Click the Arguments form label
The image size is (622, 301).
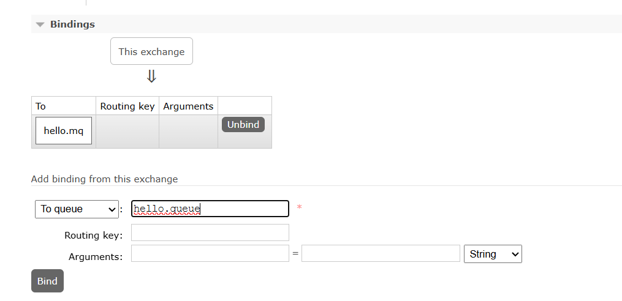coord(96,257)
